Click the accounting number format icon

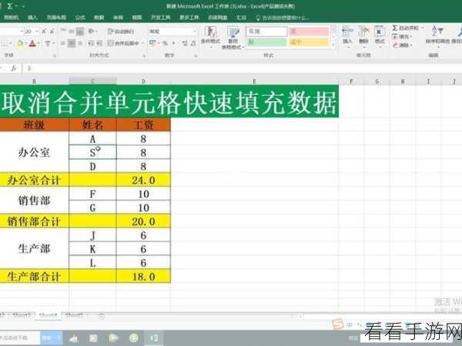coord(152,43)
